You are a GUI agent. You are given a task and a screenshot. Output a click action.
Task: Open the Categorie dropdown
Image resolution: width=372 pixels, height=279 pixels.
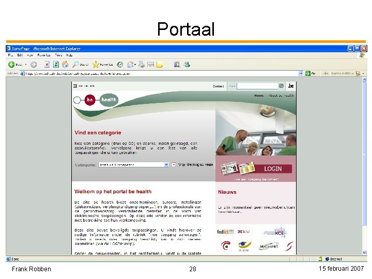[134, 165]
